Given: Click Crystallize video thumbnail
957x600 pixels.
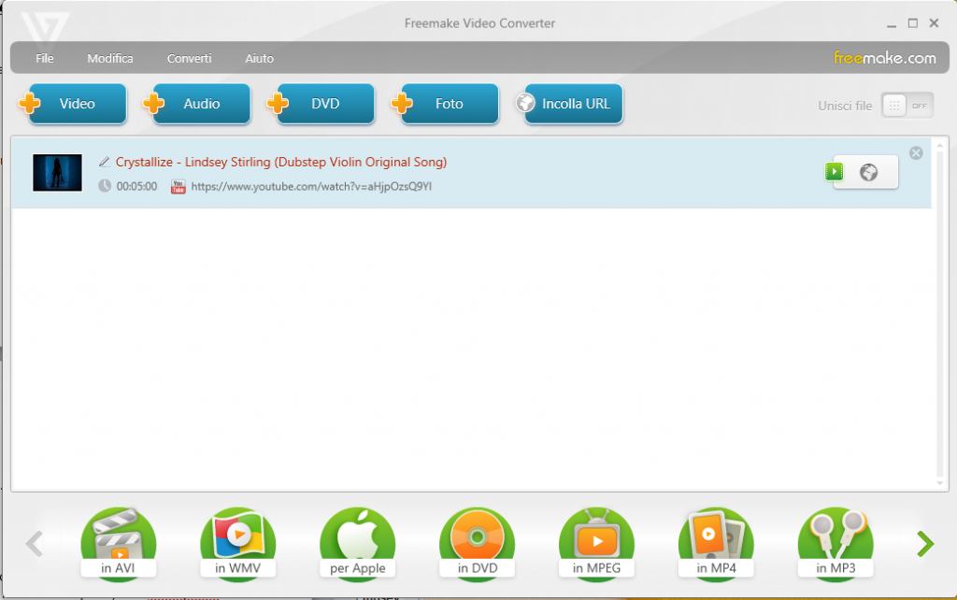Looking at the screenshot, I should click(57, 173).
